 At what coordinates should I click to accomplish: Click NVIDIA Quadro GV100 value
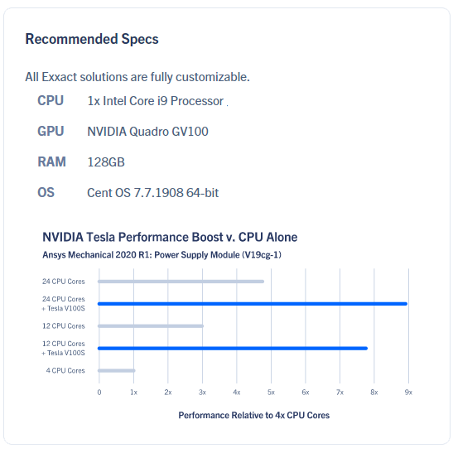coord(147,132)
